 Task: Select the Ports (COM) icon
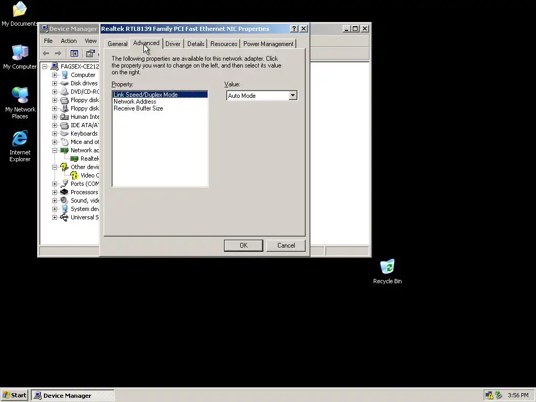click(x=64, y=184)
